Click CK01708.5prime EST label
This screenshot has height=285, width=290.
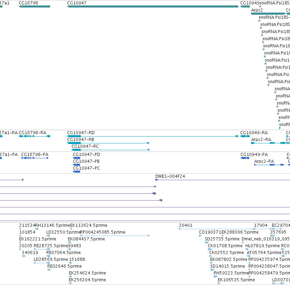[x=225, y=246]
